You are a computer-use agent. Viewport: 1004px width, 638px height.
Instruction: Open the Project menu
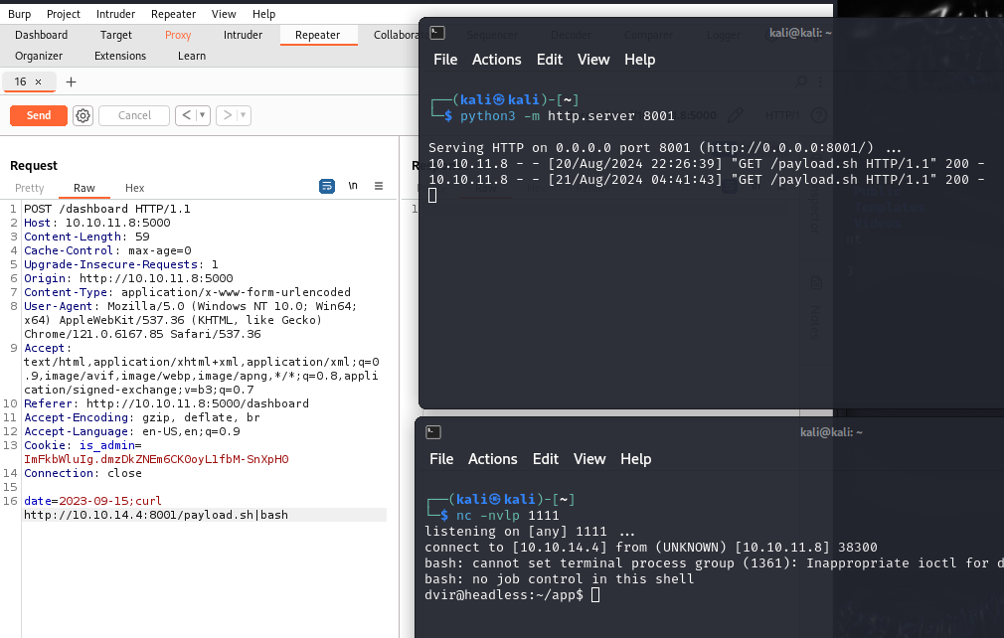point(64,14)
